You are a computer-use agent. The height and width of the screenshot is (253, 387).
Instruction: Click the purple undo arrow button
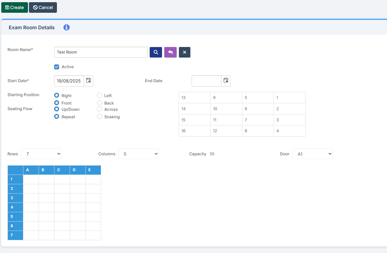coord(170,52)
